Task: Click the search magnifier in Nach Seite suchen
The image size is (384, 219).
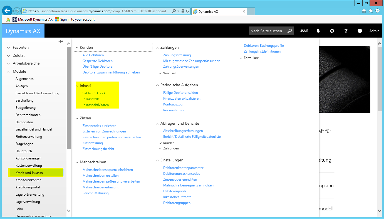Action: pos(289,31)
